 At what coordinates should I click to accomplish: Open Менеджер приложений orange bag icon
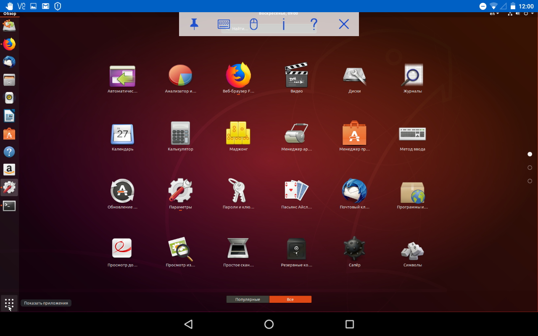tap(354, 137)
